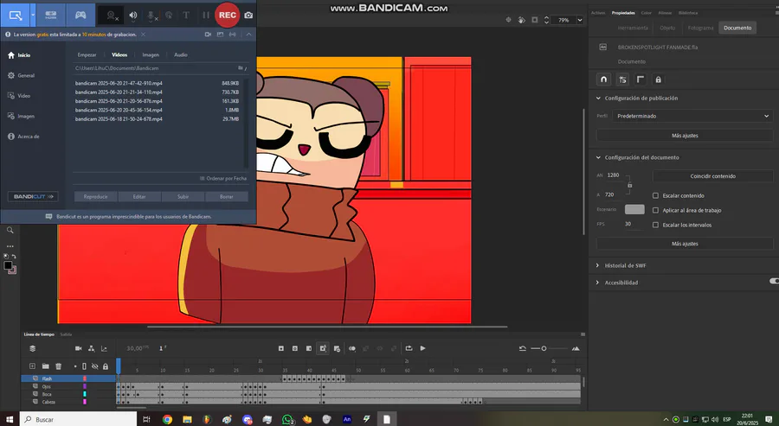Create a new layer folder in timeline
The width and height of the screenshot is (779, 426).
(x=45, y=366)
